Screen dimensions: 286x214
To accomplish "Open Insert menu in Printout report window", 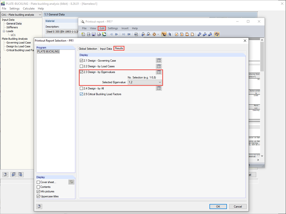I will coord(125,28).
